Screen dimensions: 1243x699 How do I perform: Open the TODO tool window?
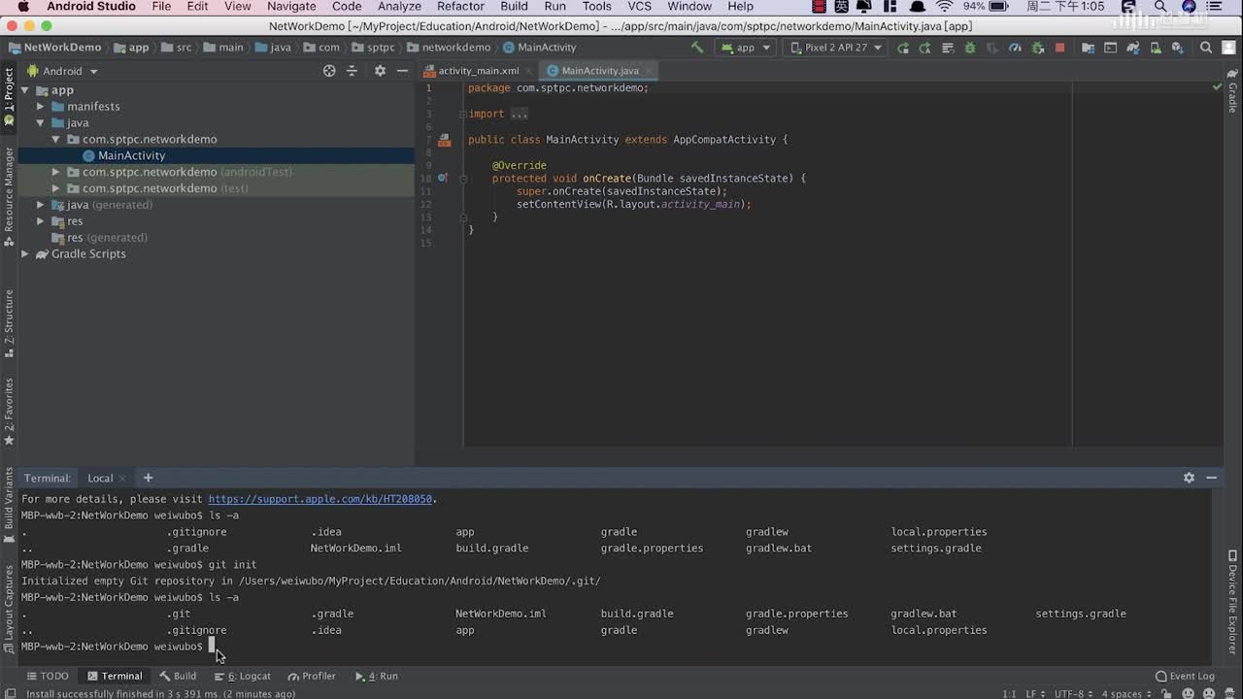pos(48,676)
